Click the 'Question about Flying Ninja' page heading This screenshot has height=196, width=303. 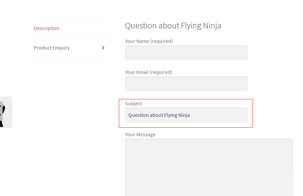(x=173, y=26)
